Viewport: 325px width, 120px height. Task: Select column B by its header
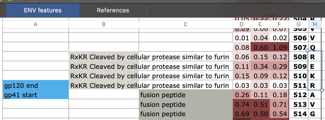[x=103, y=24]
